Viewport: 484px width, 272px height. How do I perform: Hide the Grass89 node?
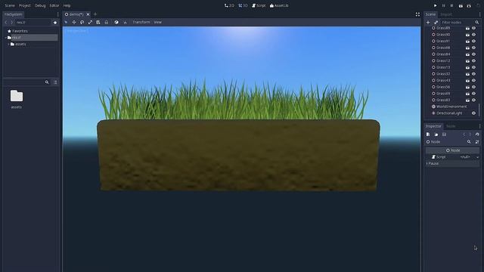click(474, 28)
